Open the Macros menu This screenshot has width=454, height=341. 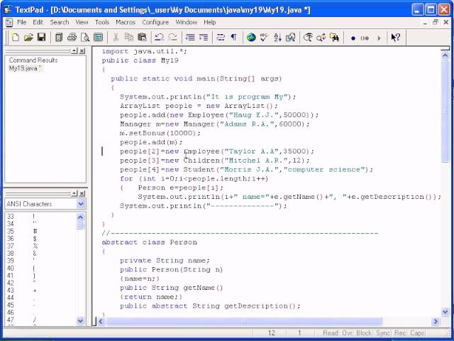click(x=126, y=22)
